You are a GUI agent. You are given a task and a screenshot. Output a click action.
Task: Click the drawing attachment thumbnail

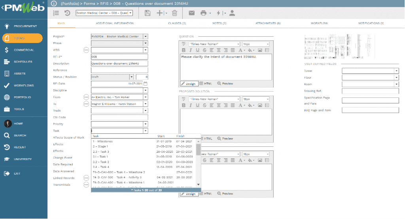pos(339,47)
